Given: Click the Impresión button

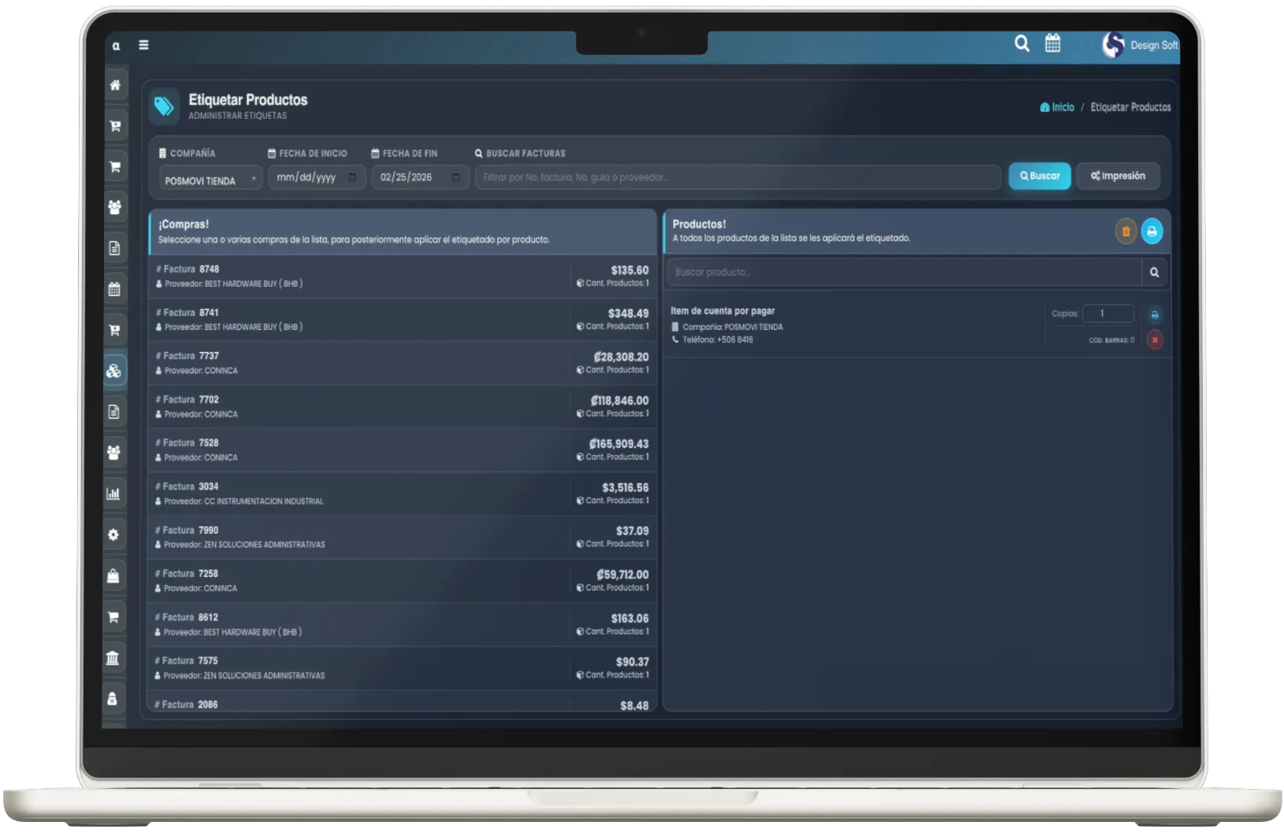Looking at the screenshot, I should [1117, 176].
